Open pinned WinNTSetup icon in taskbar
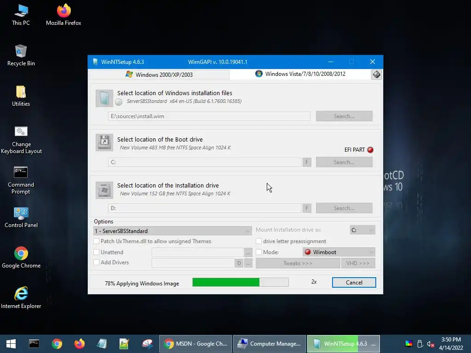Screen dimensions: 471x353 (102, 344)
